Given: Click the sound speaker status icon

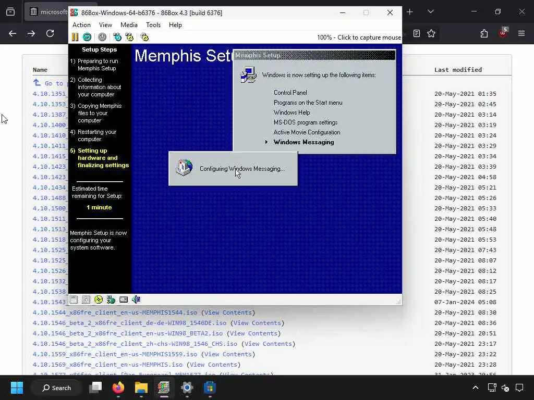Looking at the screenshot, I should coord(136,299).
